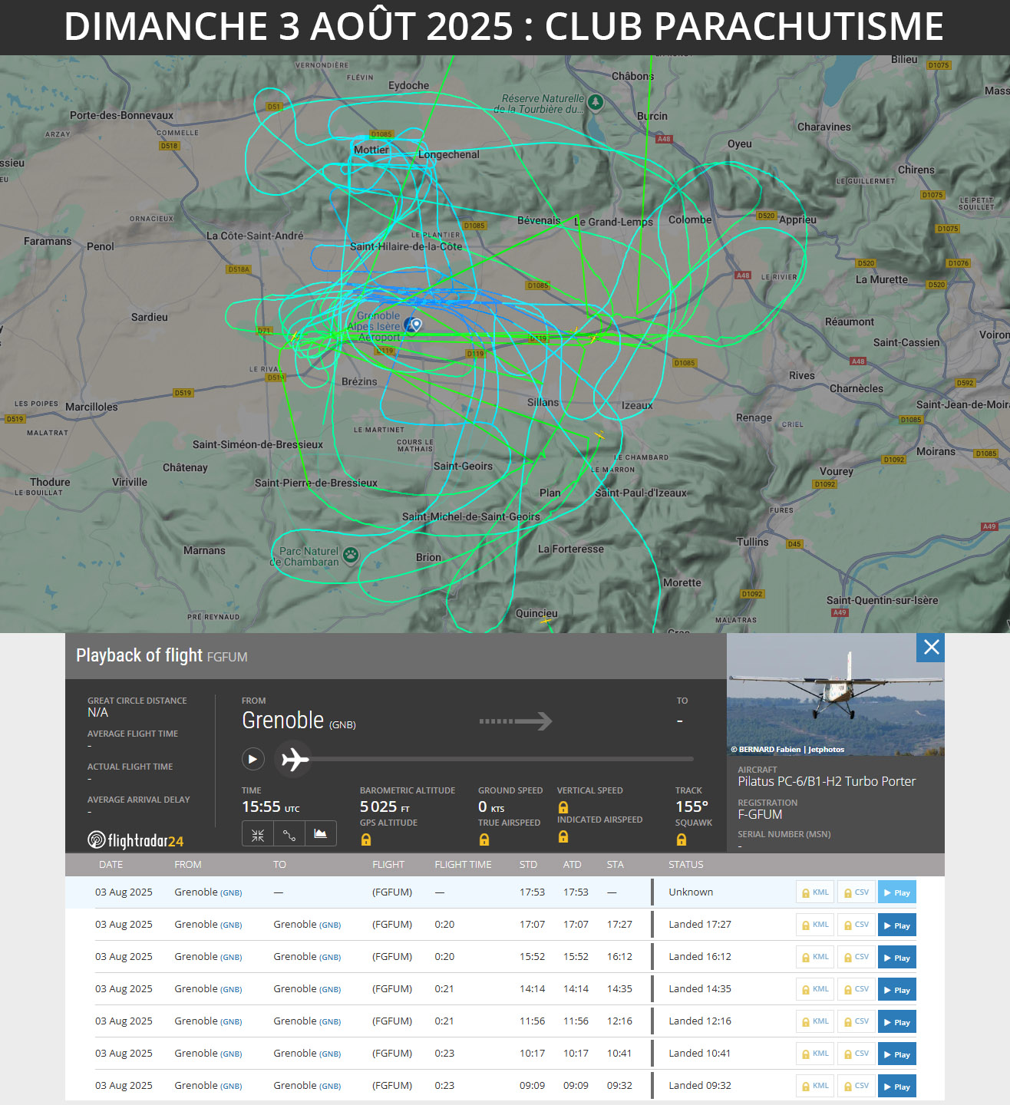
Task: Click the squawk padlock icon
Action: pyautogui.click(x=682, y=840)
